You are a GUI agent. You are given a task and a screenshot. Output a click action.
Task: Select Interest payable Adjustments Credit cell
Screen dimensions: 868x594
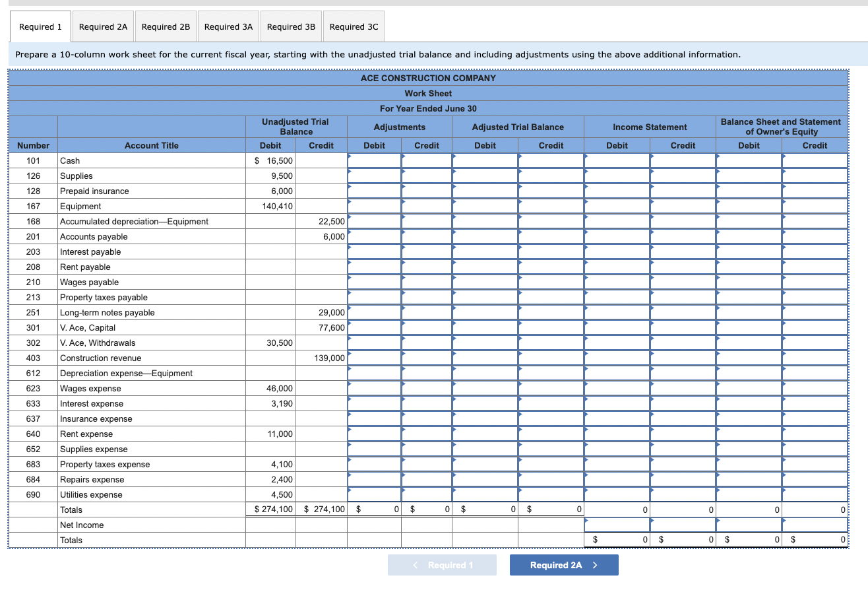(426, 251)
